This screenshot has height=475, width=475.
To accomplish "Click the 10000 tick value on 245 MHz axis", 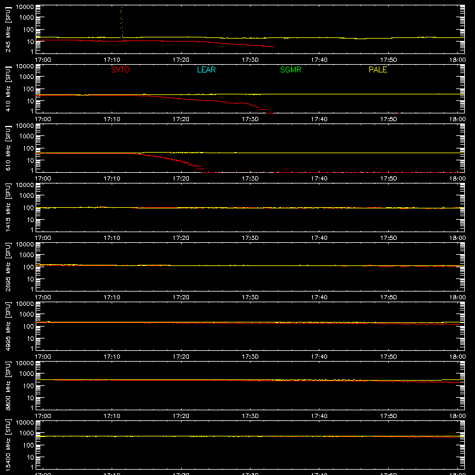I will click(25, 7).
